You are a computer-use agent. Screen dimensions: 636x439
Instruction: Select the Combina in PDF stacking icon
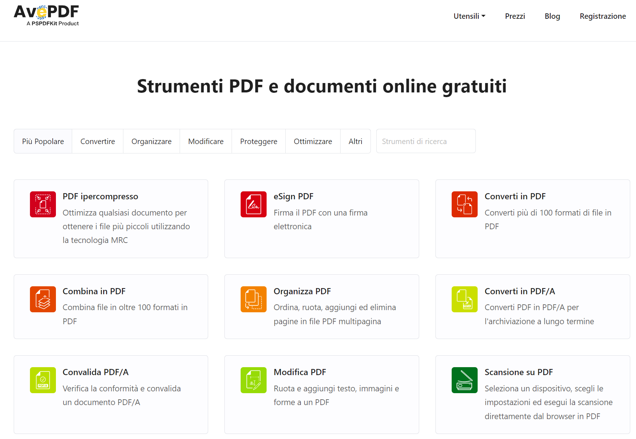(43, 299)
